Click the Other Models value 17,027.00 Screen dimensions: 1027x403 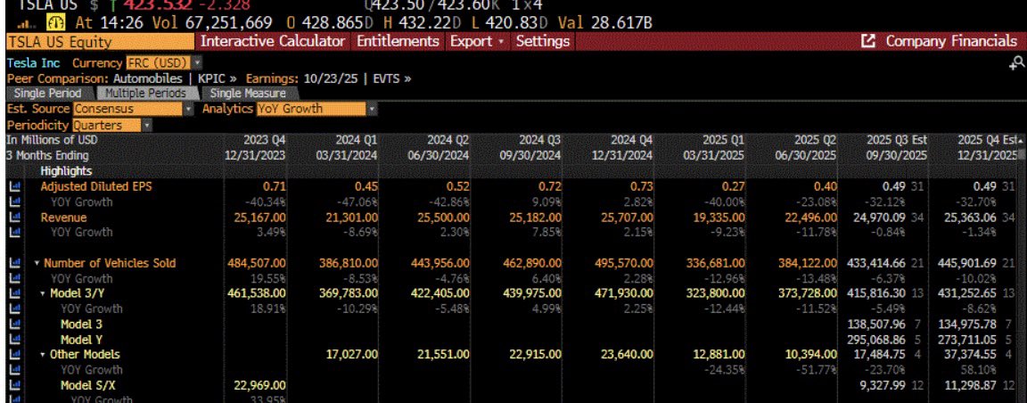pos(352,355)
